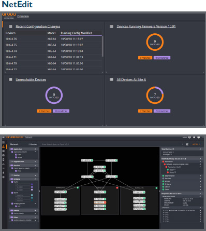
Task: Select the orange chart icon in left sidebar
Action: click(x=4, y=146)
